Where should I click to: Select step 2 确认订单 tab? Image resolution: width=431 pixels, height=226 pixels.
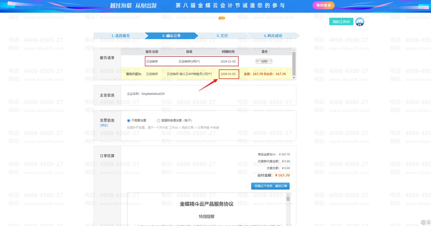(x=171, y=36)
